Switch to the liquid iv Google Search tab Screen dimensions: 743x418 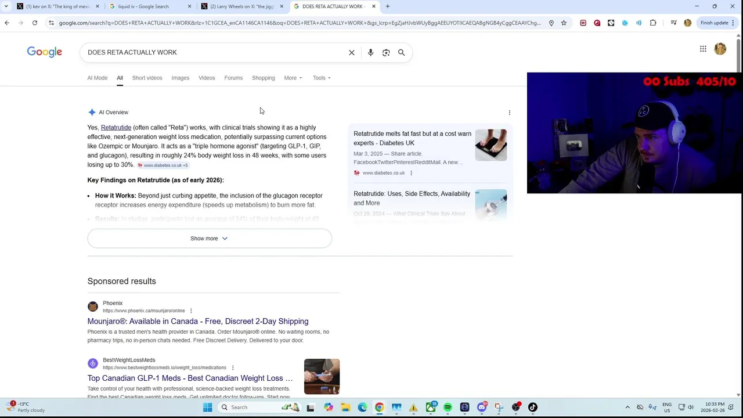pos(149,6)
